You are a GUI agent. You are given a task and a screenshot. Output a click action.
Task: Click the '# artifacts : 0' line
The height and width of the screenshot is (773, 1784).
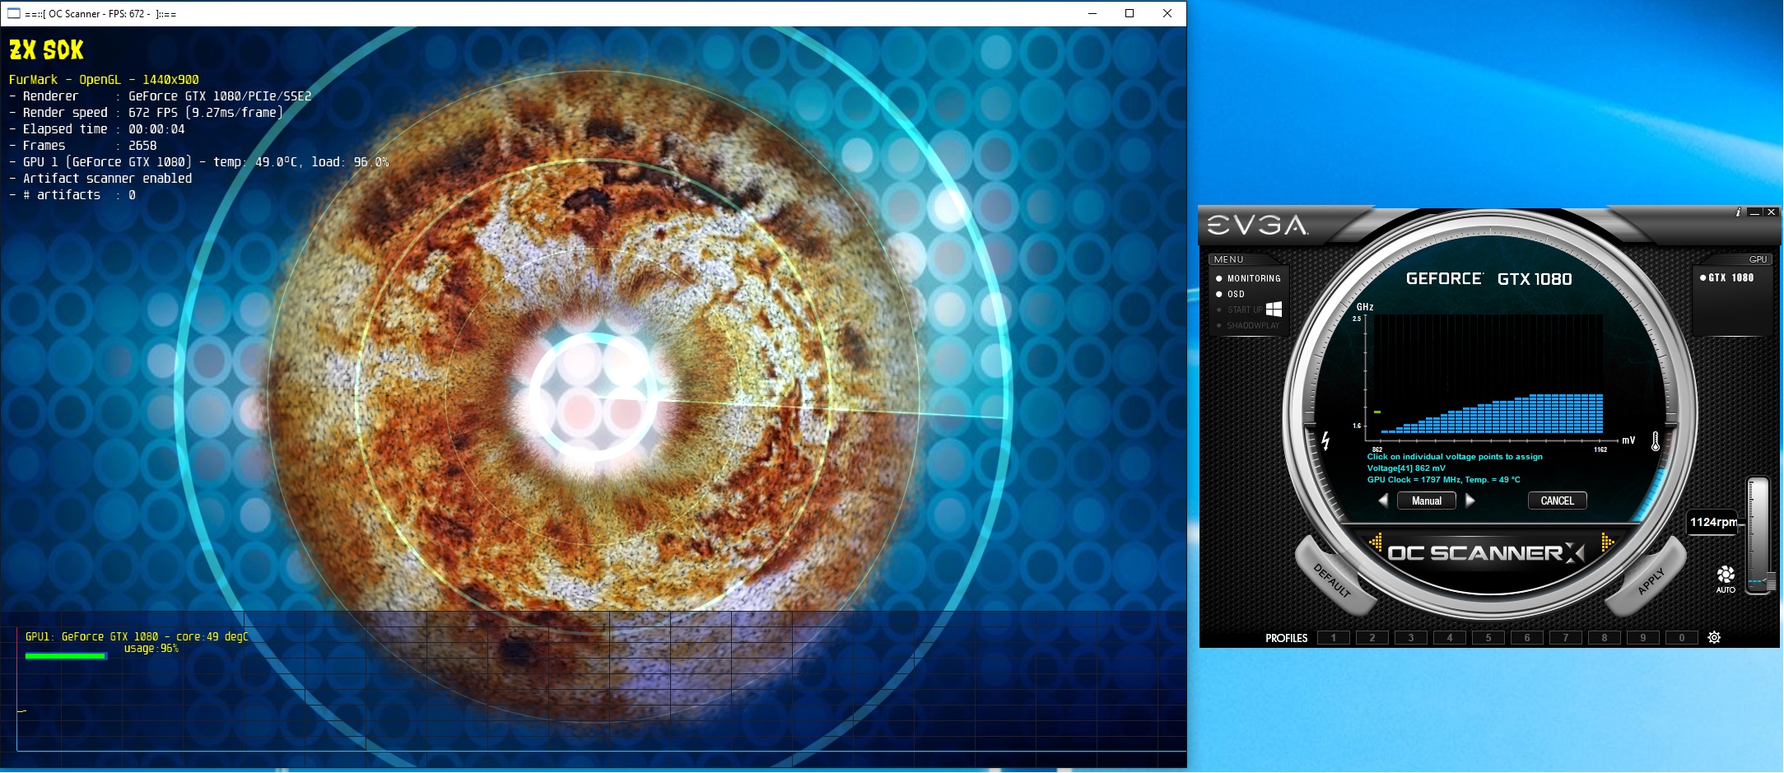[x=72, y=195]
